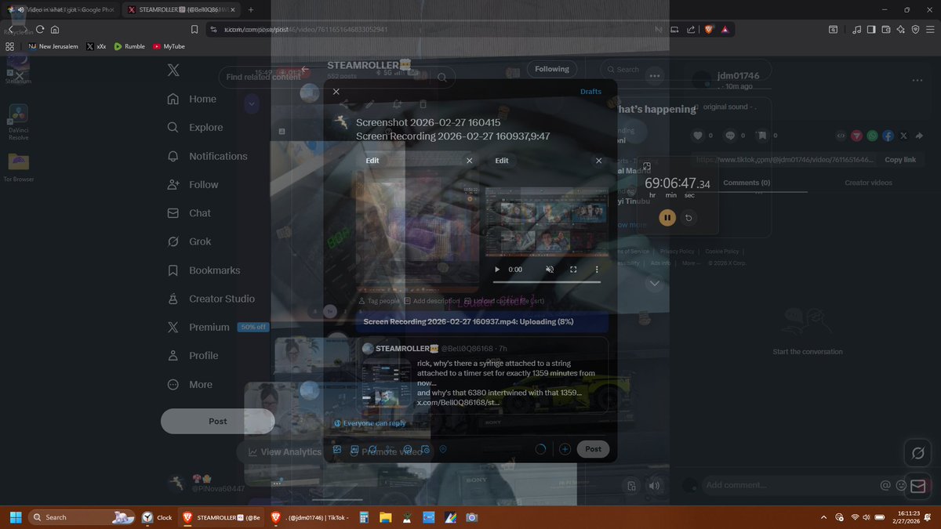The image size is (941, 529).
Task: Open Rumble bookmark
Action: pos(129,46)
